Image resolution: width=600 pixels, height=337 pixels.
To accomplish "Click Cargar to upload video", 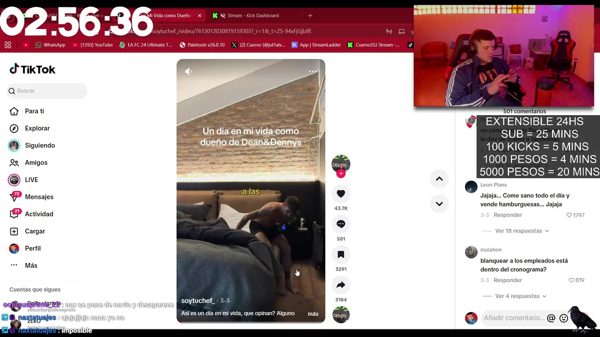I will tap(35, 231).
